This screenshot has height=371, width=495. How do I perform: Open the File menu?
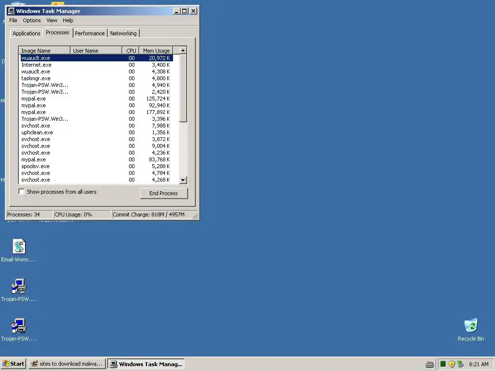tap(13, 20)
